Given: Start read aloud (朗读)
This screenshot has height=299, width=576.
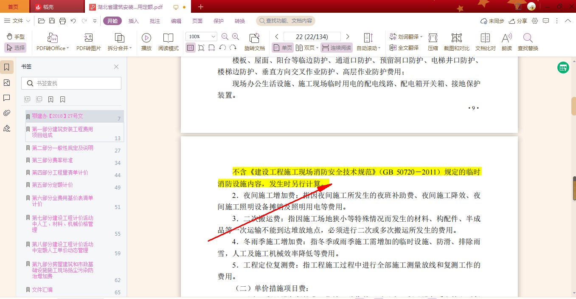Looking at the screenshot, I should coord(507,42).
